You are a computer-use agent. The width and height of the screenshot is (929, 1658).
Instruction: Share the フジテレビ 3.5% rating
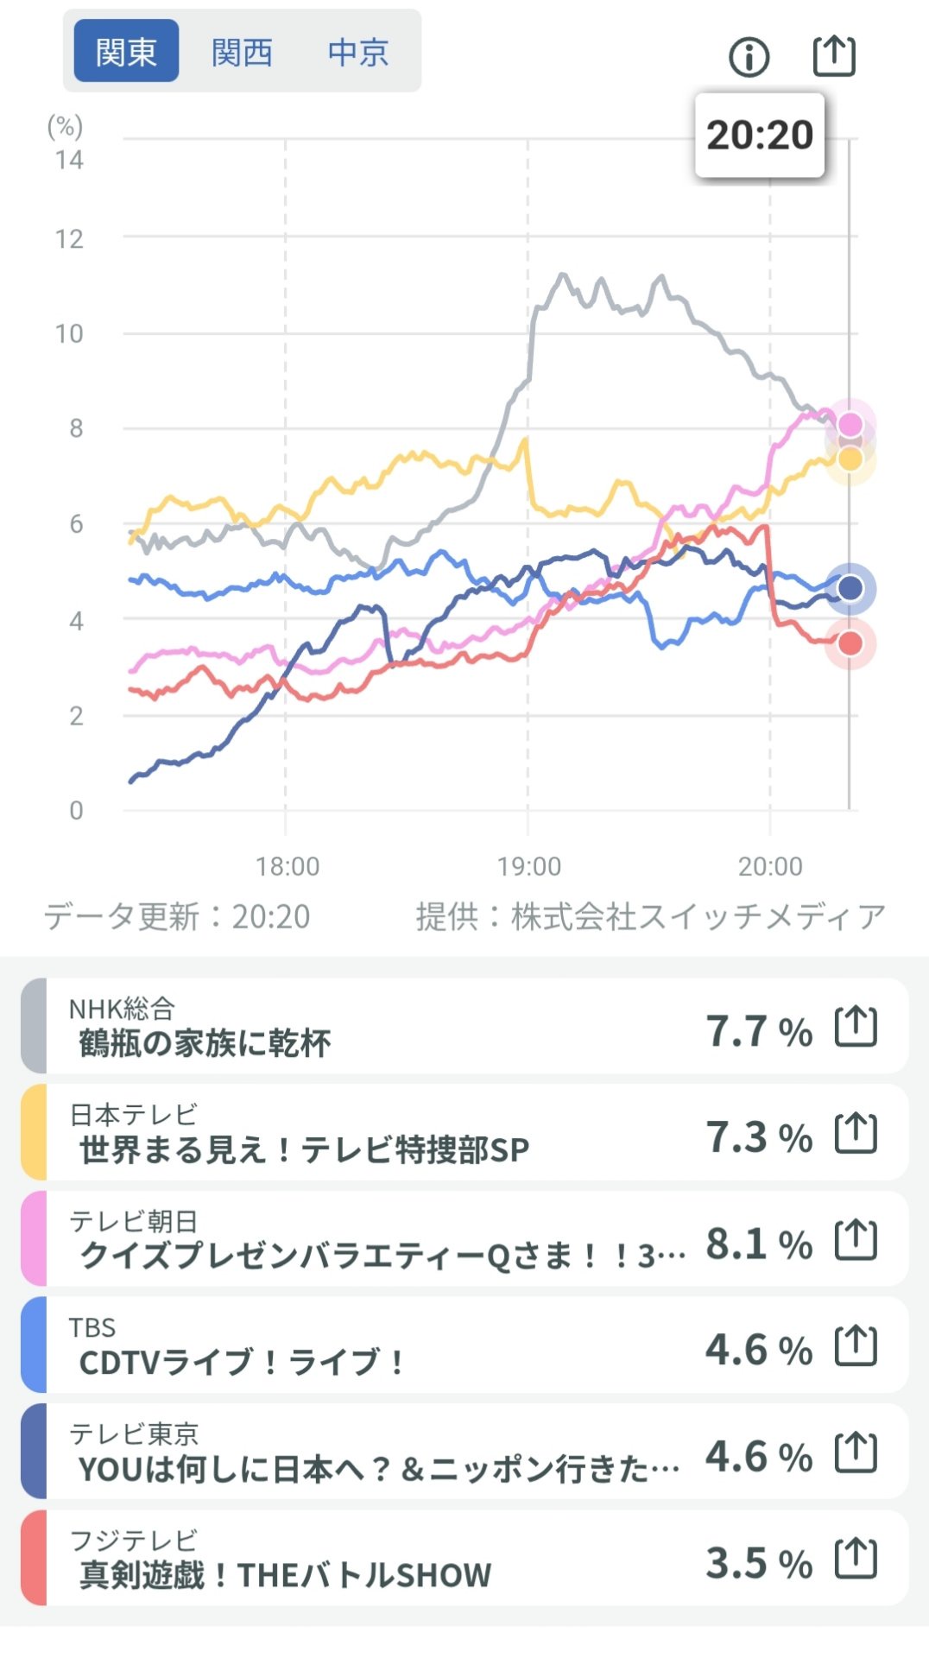pyautogui.click(x=856, y=1559)
